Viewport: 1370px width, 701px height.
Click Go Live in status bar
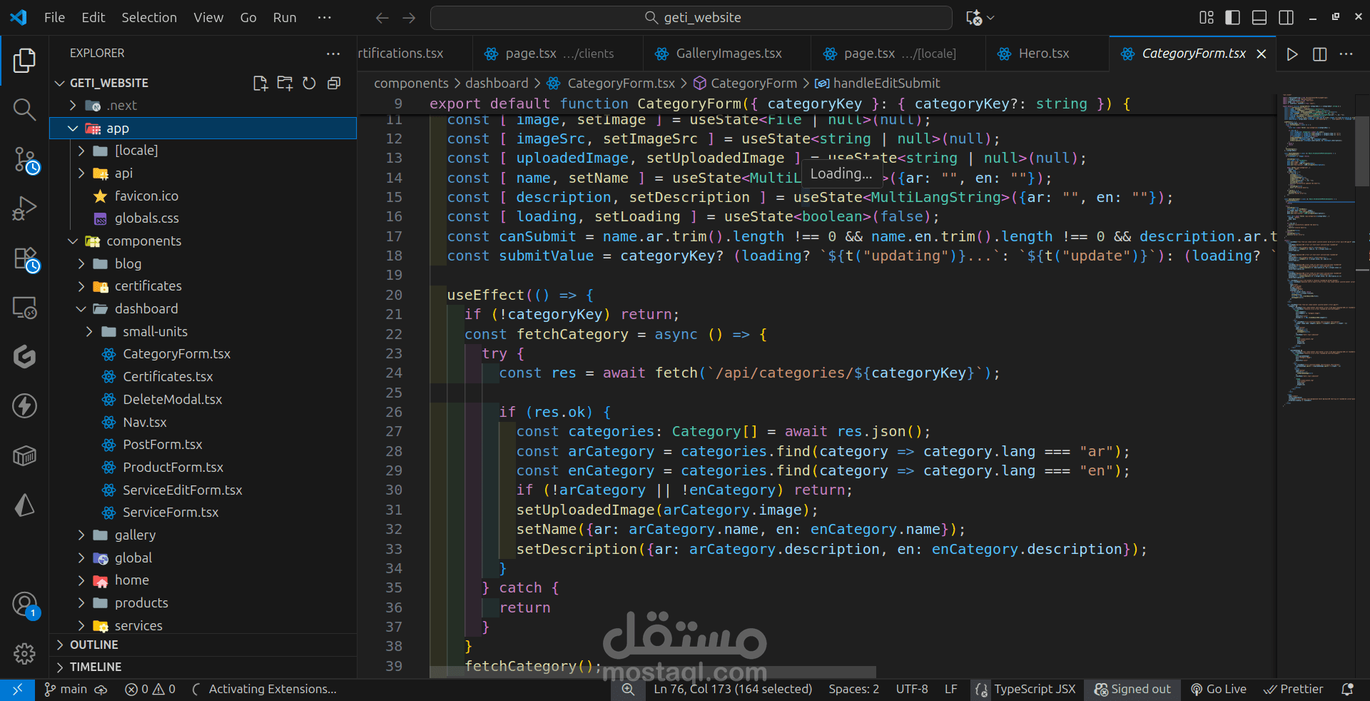tap(1219, 690)
